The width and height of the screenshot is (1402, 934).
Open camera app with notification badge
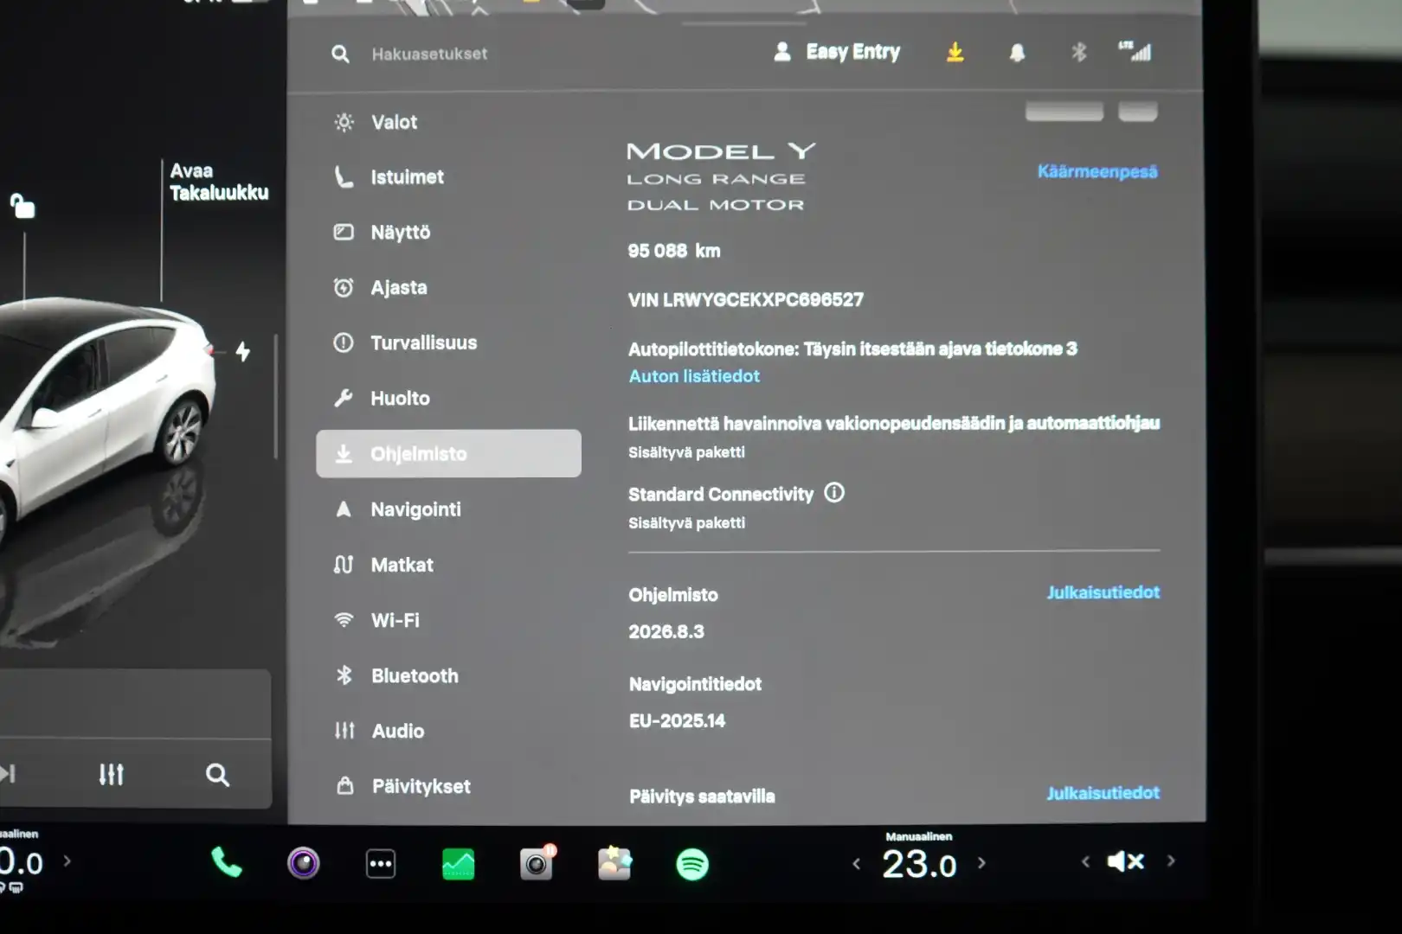click(x=537, y=862)
